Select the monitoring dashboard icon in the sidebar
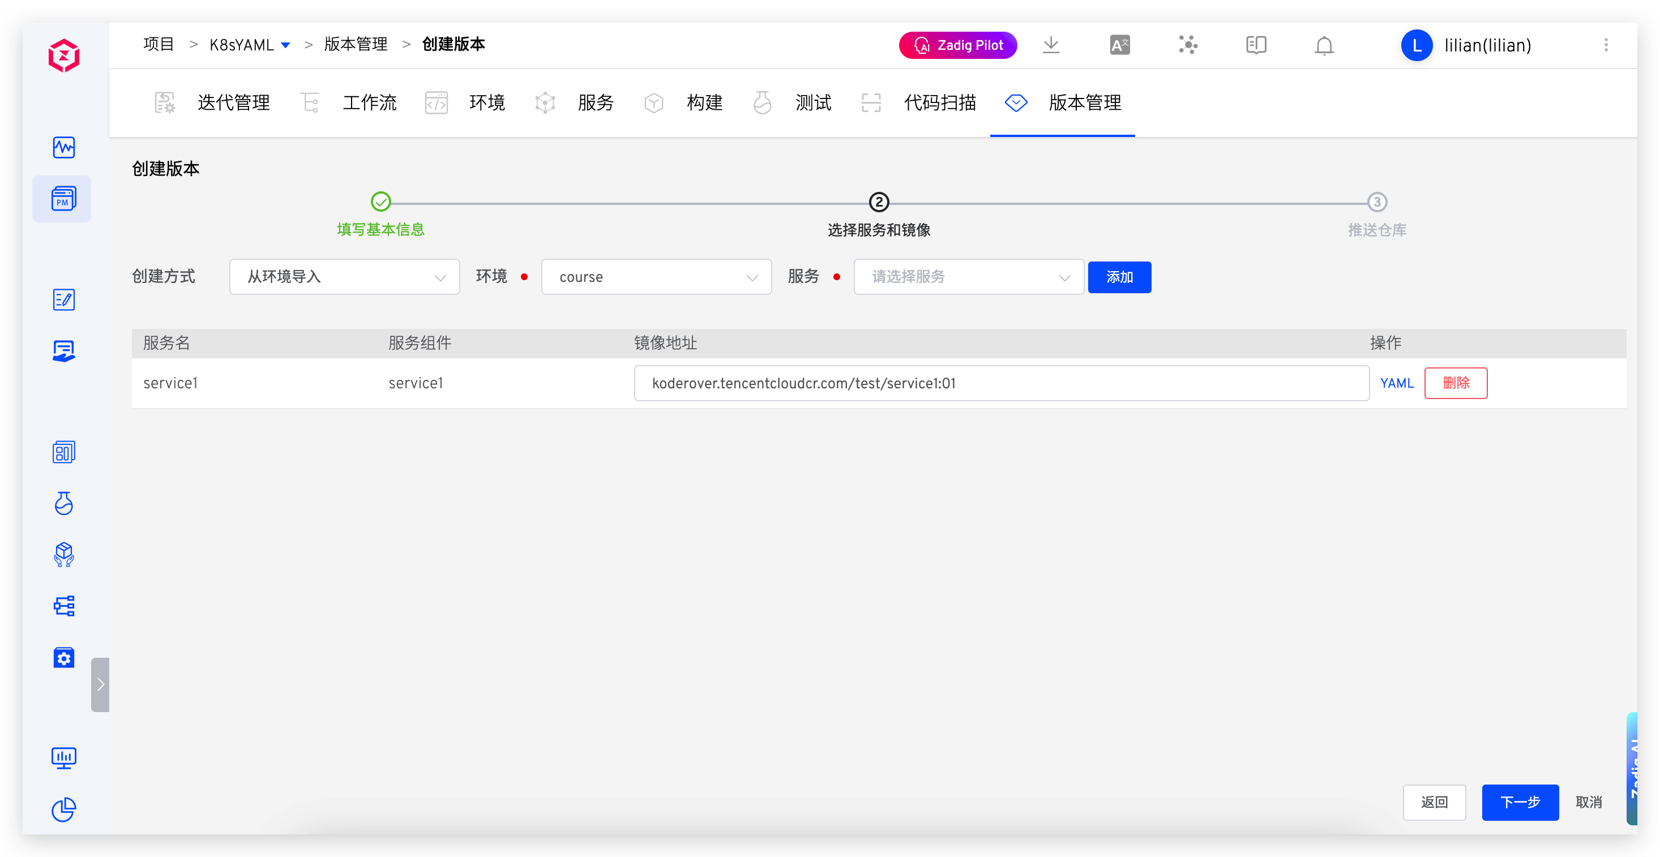1660x857 pixels. 62,147
